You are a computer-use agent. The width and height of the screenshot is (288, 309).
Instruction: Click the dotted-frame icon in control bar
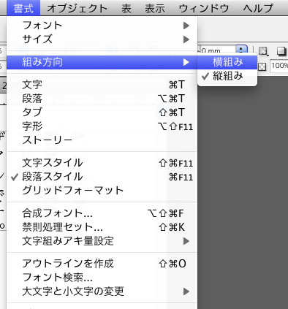(x=262, y=51)
